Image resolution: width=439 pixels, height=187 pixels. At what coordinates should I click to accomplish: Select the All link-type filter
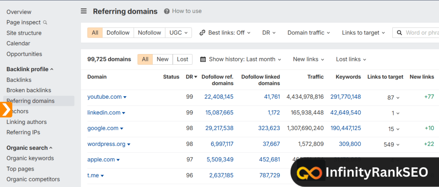pos(95,33)
